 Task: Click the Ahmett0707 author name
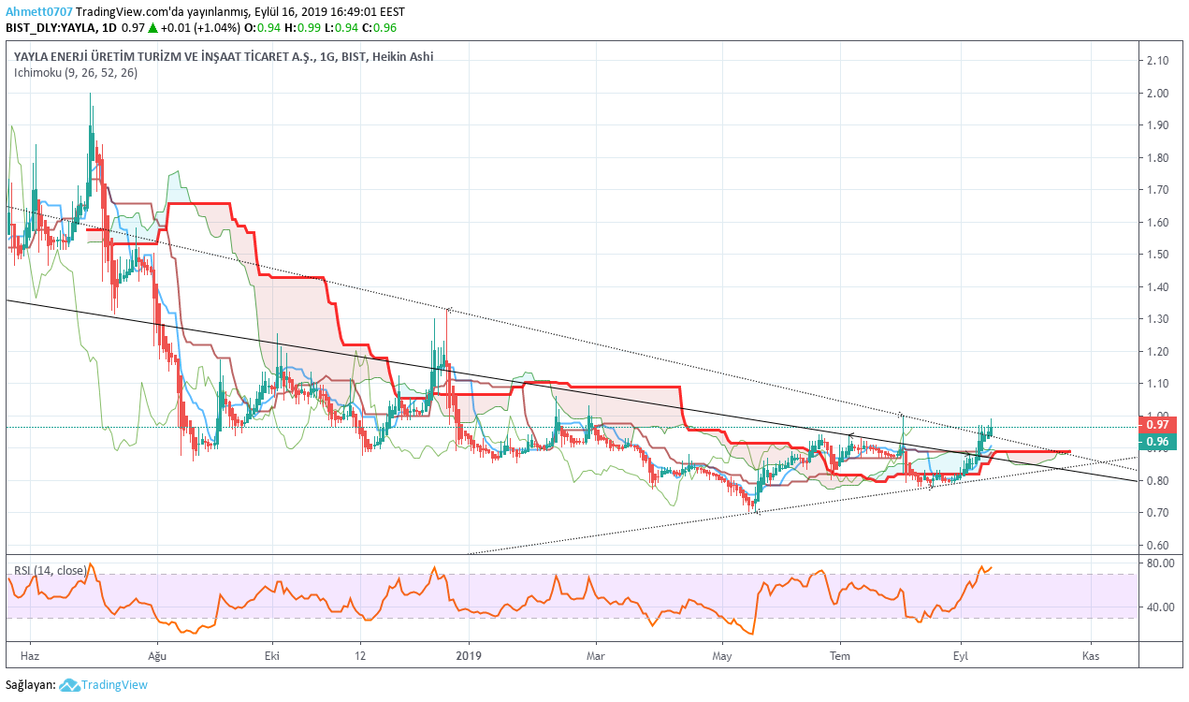(x=38, y=12)
